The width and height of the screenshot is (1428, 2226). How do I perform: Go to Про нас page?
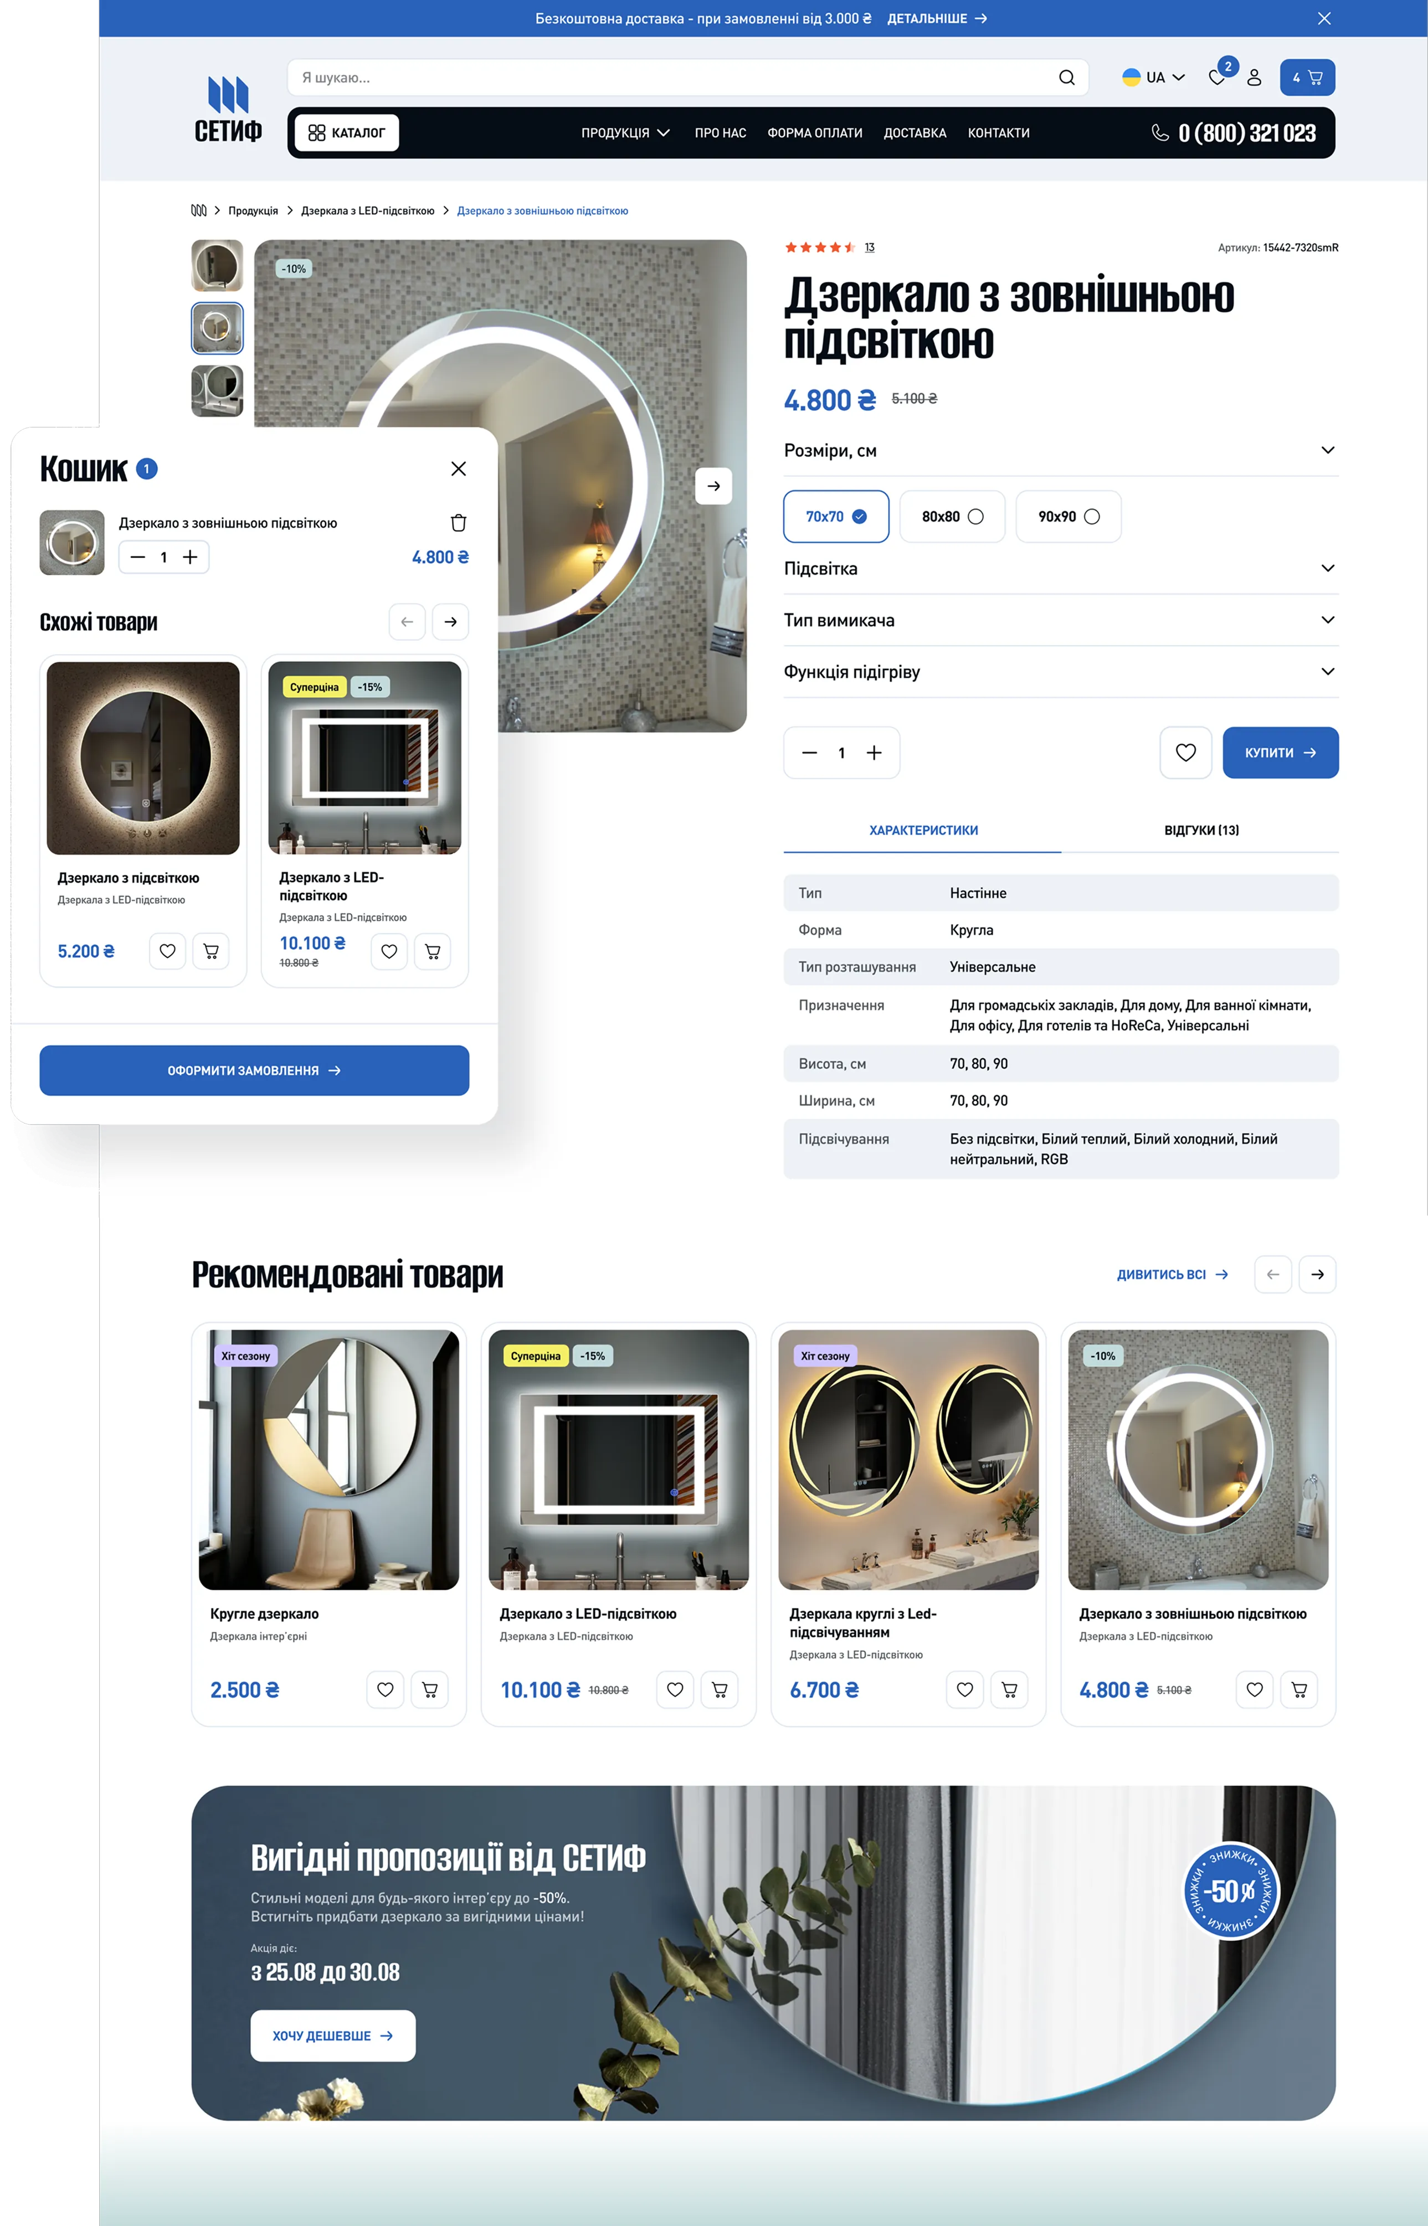click(721, 132)
